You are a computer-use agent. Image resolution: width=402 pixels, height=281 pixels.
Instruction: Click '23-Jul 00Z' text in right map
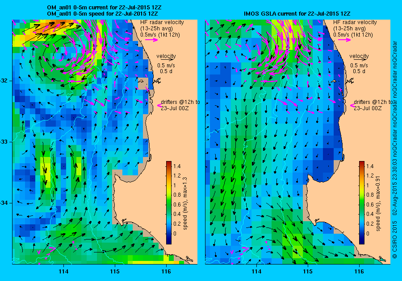tap(368, 108)
